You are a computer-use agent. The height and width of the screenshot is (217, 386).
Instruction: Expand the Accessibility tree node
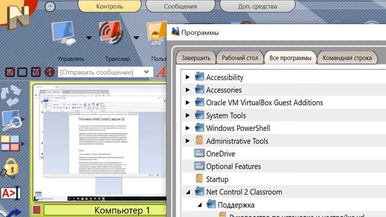pyautogui.click(x=188, y=77)
